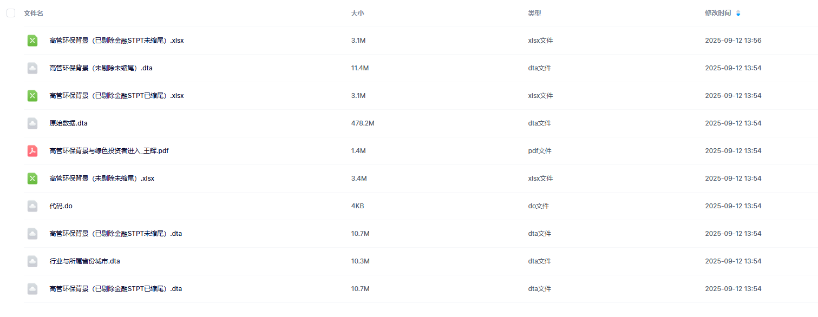
Task: Open the 代码.do file name
Action: tap(61, 206)
